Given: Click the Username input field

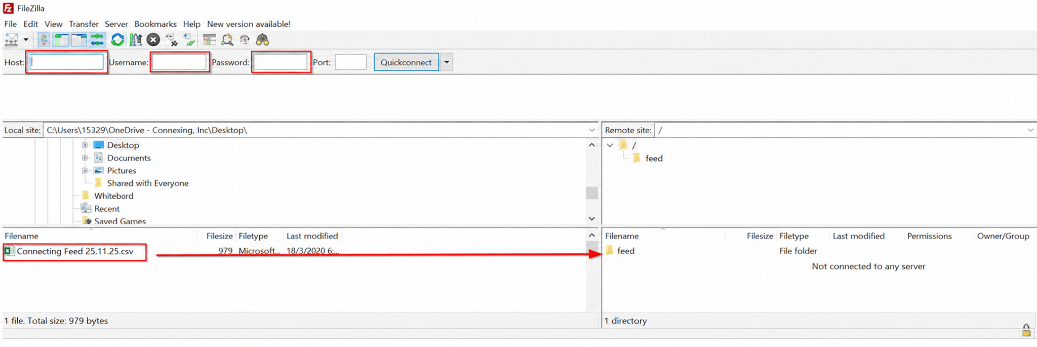Looking at the screenshot, I should click(179, 62).
